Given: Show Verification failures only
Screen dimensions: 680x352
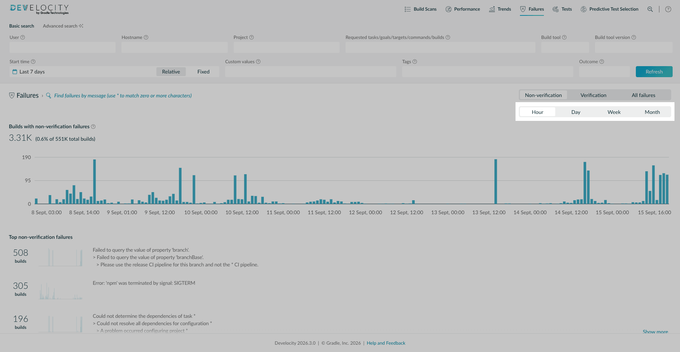Looking at the screenshot, I should tap(594, 95).
